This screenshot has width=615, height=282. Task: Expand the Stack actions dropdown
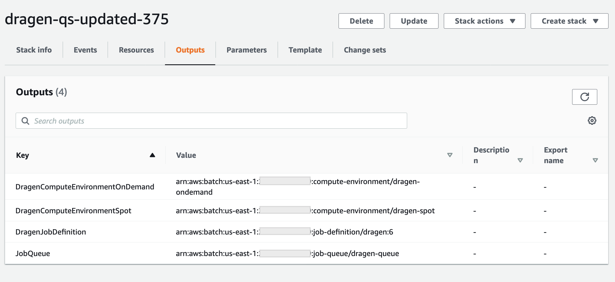coord(484,21)
